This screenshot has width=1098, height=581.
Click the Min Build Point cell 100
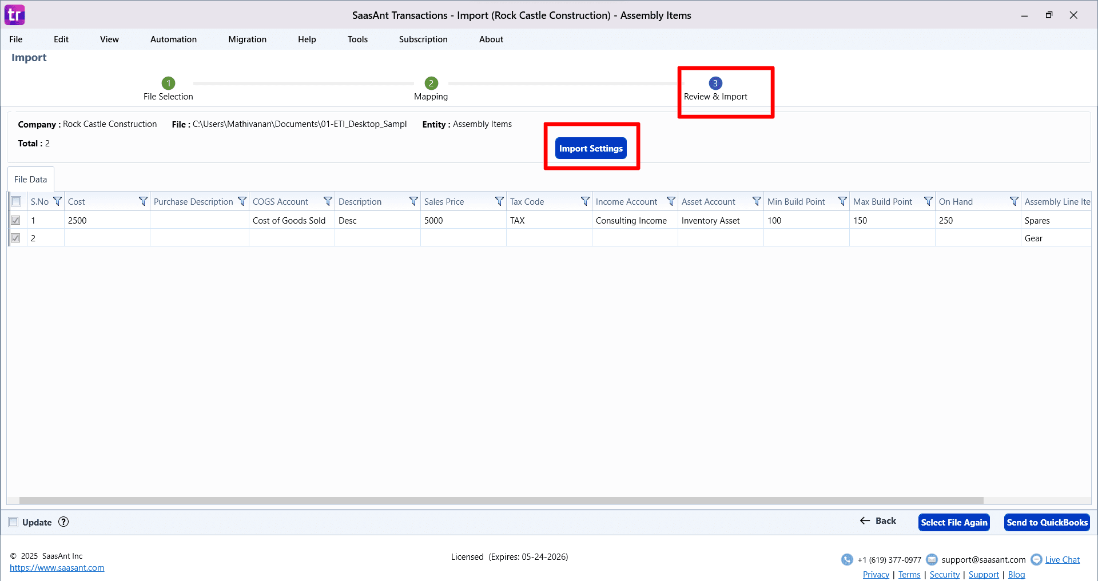click(806, 220)
